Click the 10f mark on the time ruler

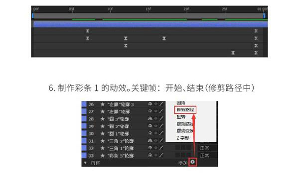tap(110, 9)
